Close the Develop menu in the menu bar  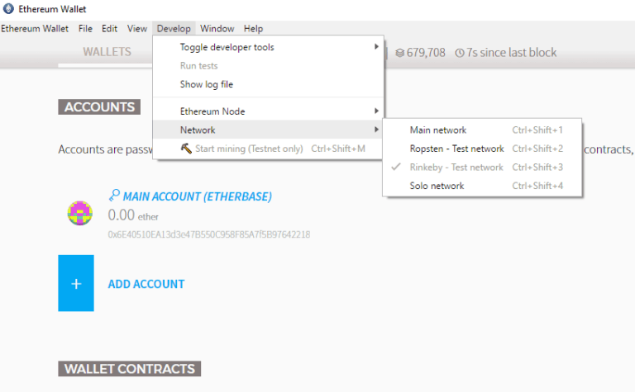pos(174,29)
